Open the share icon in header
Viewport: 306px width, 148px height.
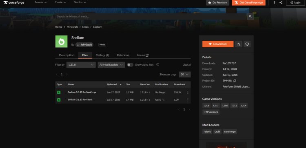click(281, 2)
